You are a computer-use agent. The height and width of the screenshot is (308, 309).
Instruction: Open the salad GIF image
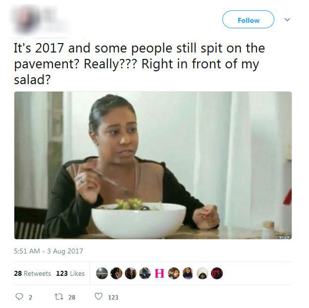pyautogui.click(x=153, y=165)
